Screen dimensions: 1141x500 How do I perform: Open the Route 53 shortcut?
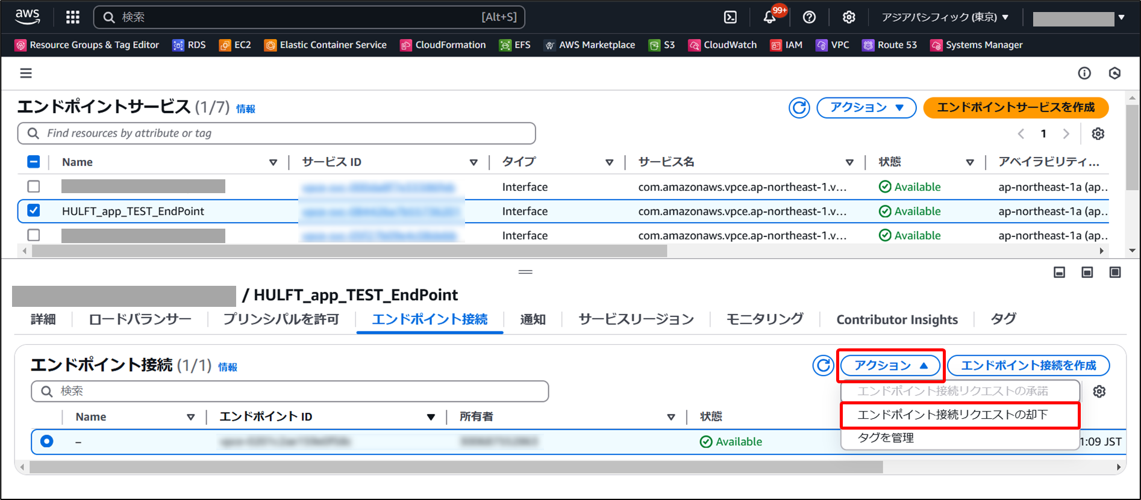coord(890,45)
